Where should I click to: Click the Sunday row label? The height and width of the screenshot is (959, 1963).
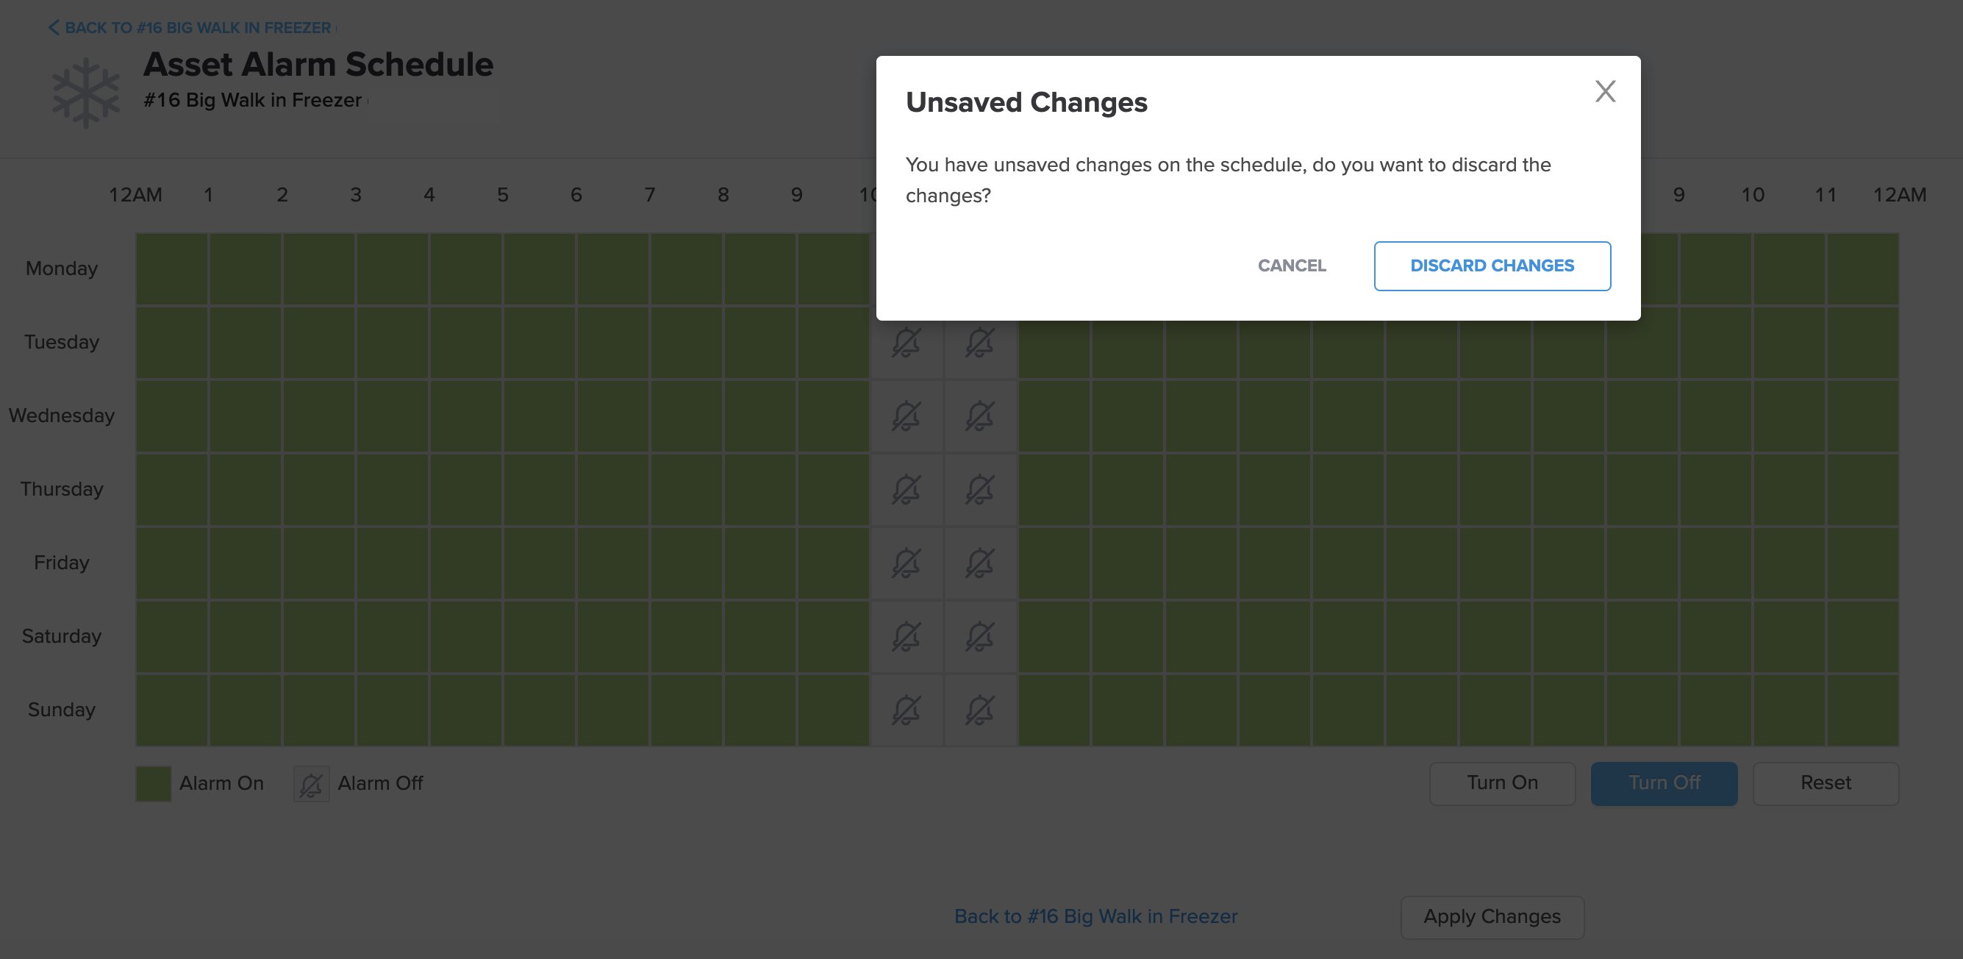[62, 710]
